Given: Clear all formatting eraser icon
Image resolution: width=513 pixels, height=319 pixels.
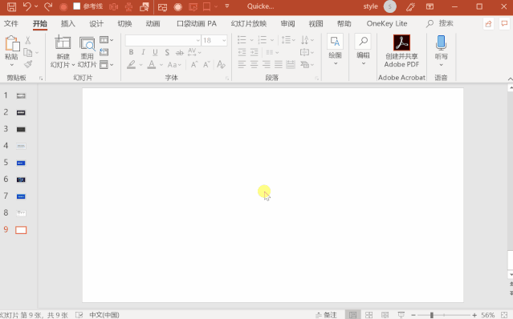Looking at the screenshot, I should click(221, 64).
